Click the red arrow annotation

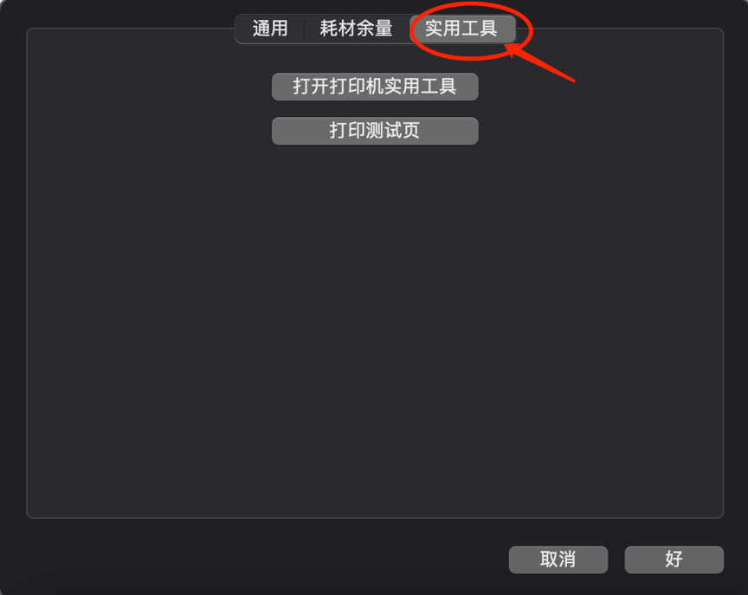tap(541, 63)
